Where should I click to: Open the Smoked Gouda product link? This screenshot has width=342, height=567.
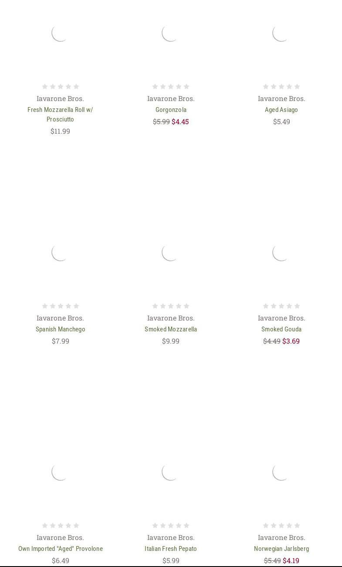point(281,329)
